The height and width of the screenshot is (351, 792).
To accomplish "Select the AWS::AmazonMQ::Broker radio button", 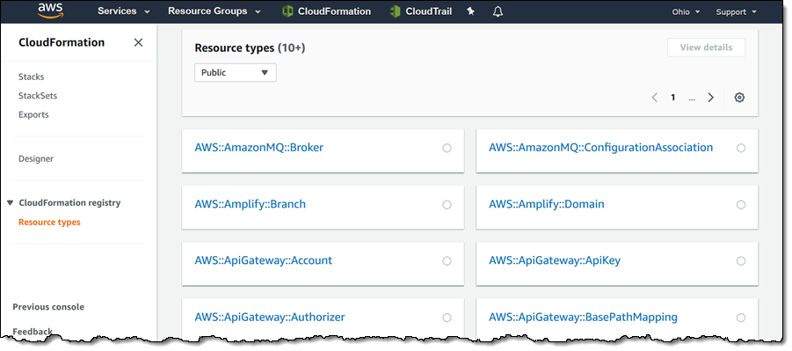I will pos(447,148).
